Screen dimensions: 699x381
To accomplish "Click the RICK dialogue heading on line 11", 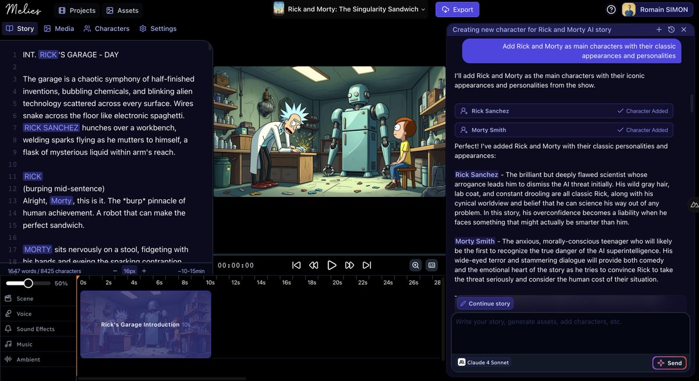I will (33, 177).
